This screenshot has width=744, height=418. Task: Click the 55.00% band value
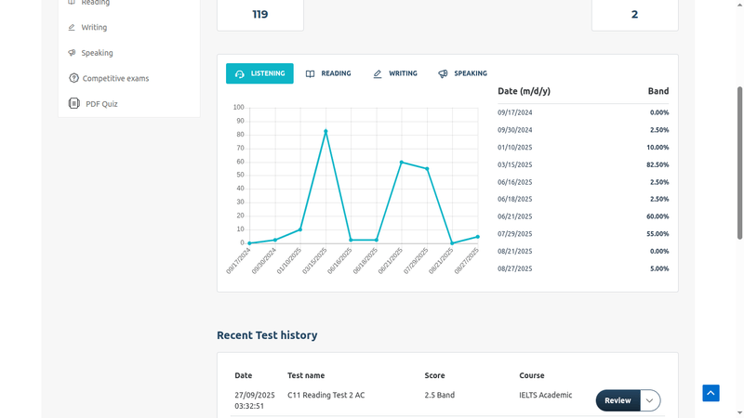coord(658,234)
